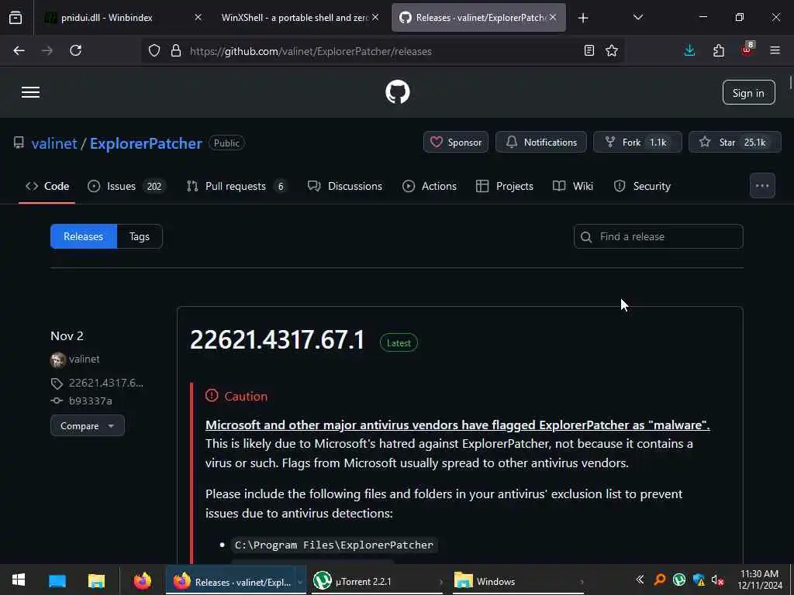Viewport: 794px width, 595px height.
Task: Fork the repository
Action: (637, 143)
